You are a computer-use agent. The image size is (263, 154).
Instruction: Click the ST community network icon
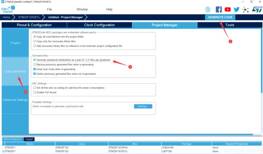coord(246,10)
